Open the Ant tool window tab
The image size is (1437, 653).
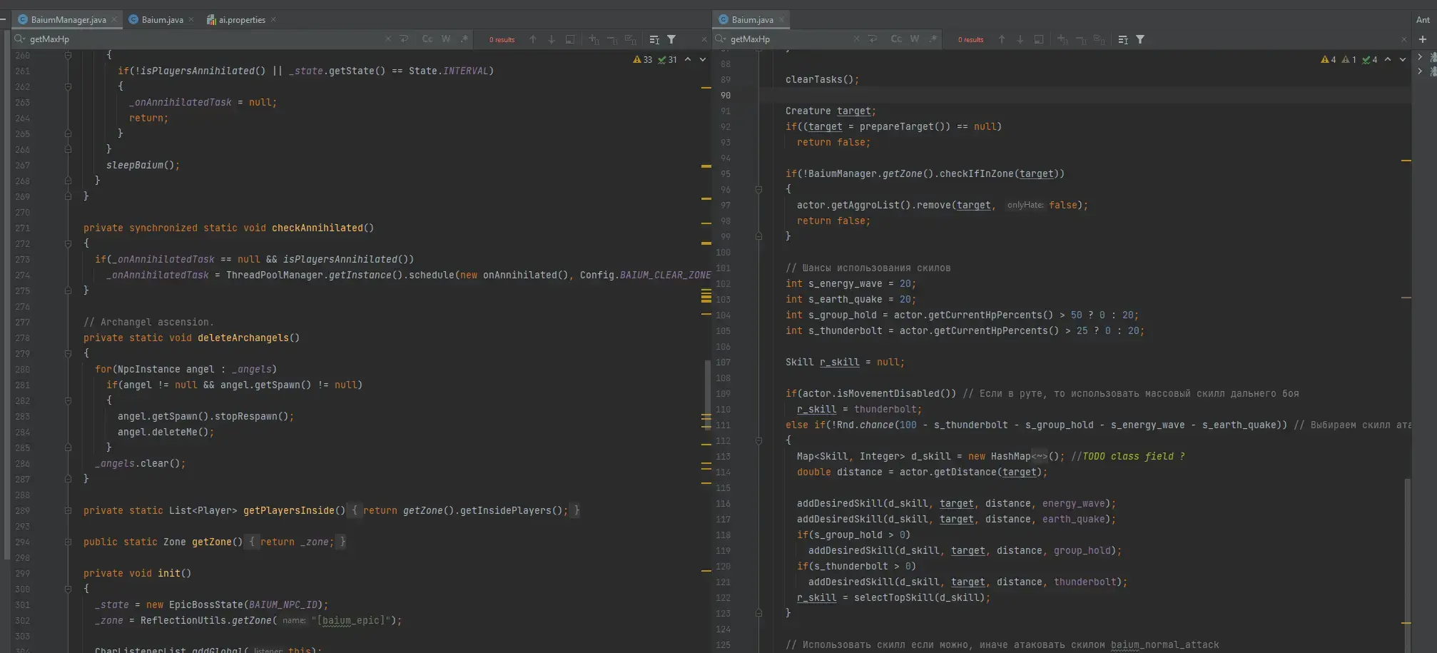click(1423, 20)
